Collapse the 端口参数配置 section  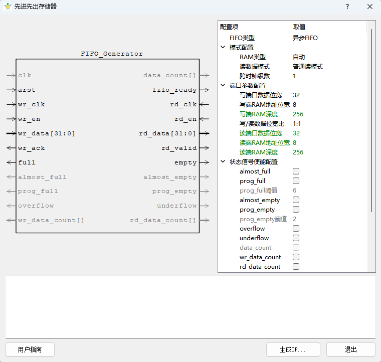tap(223, 85)
